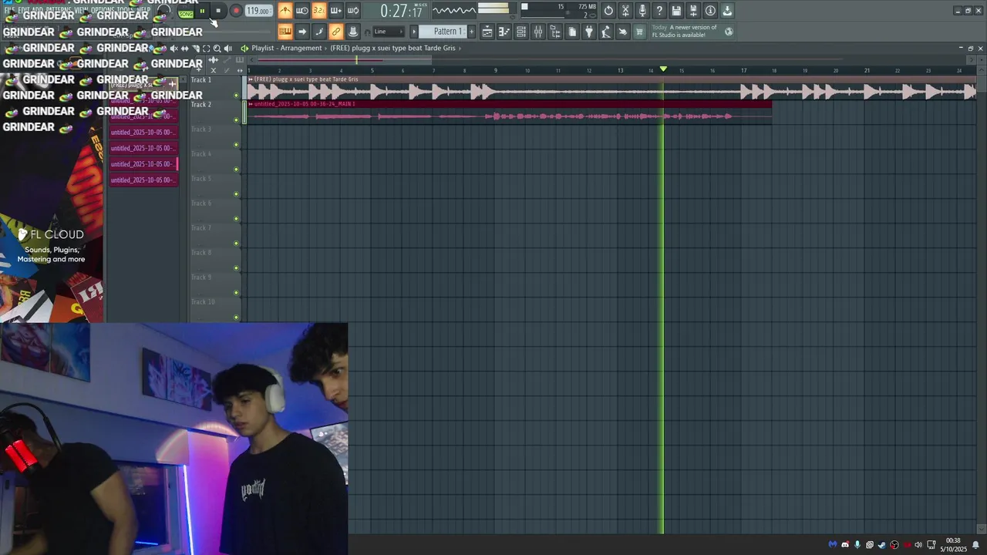The width and height of the screenshot is (987, 555).
Task: Click the project picker copy icon
Action: (572, 32)
